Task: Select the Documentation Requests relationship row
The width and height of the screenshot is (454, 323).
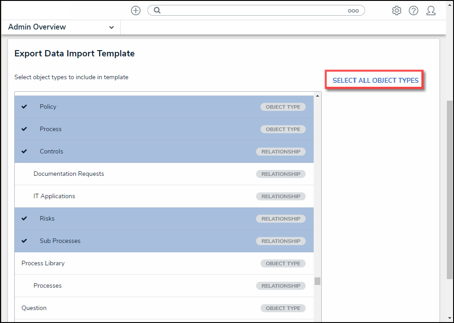Action: pos(164,174)
